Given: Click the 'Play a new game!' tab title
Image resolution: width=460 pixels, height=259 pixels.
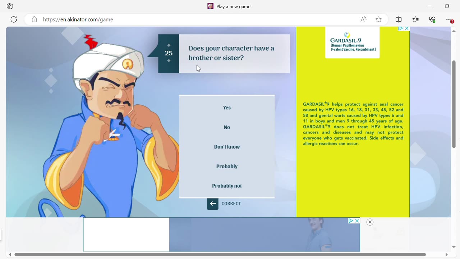Looking at the screenshot, I should (x=234, y=6).
